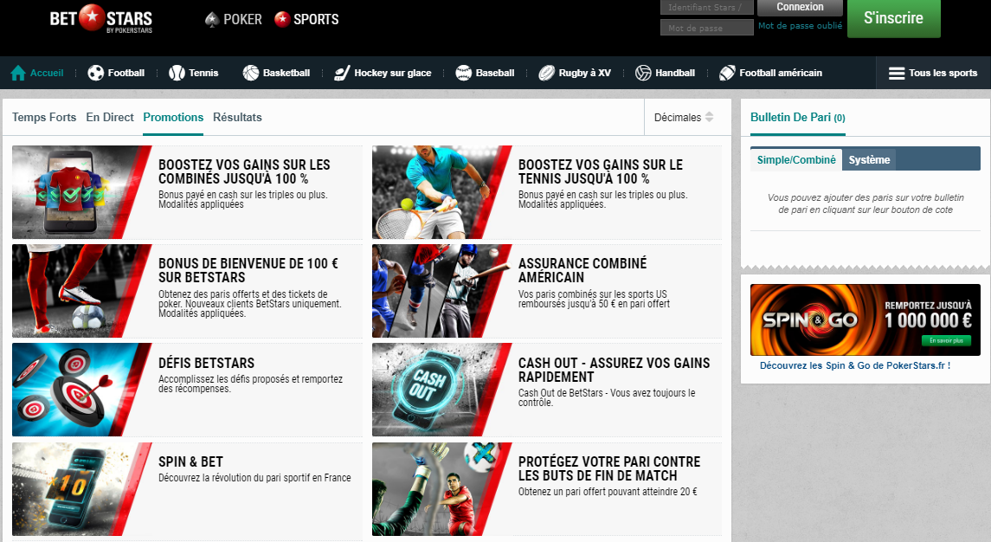This screenshot has width=991, height=542.
Task: Open the Tennis menu item
Action: (193, 73)
